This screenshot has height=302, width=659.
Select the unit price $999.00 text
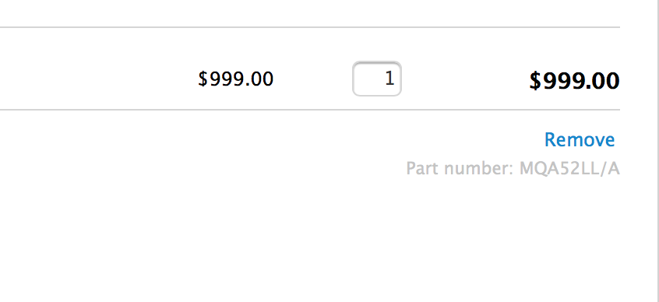click(236, 79)
